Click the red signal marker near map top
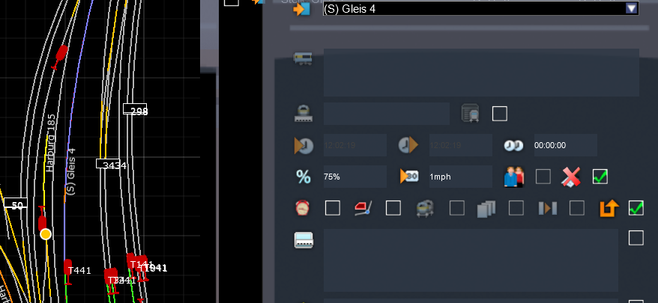The image size is (658, 303). pos(61,56)
